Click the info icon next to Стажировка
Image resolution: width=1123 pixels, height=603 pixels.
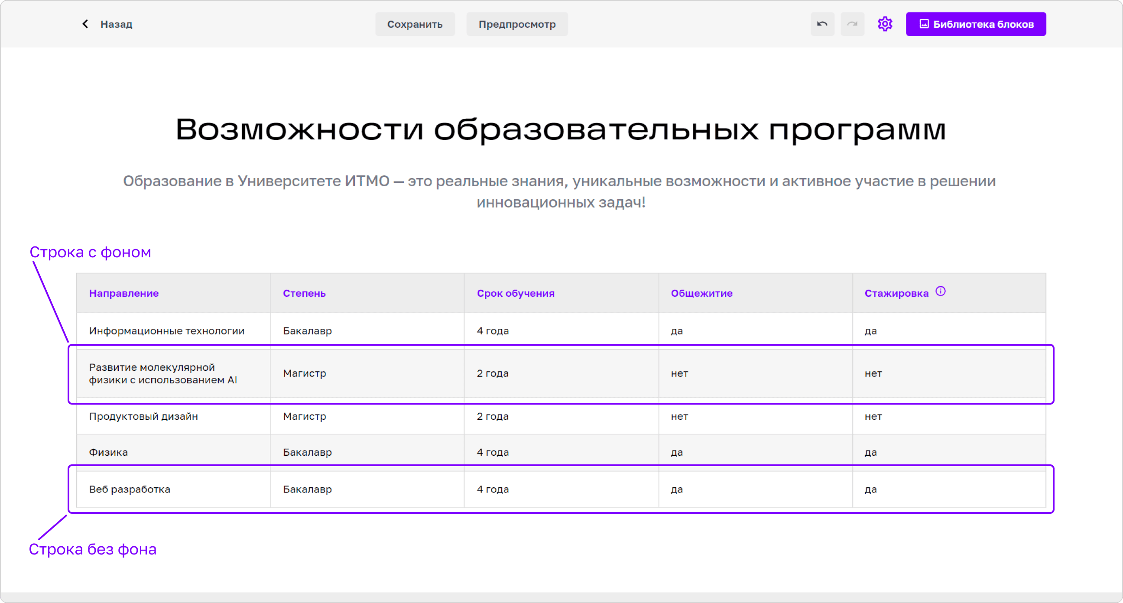[x=941, y=291]
